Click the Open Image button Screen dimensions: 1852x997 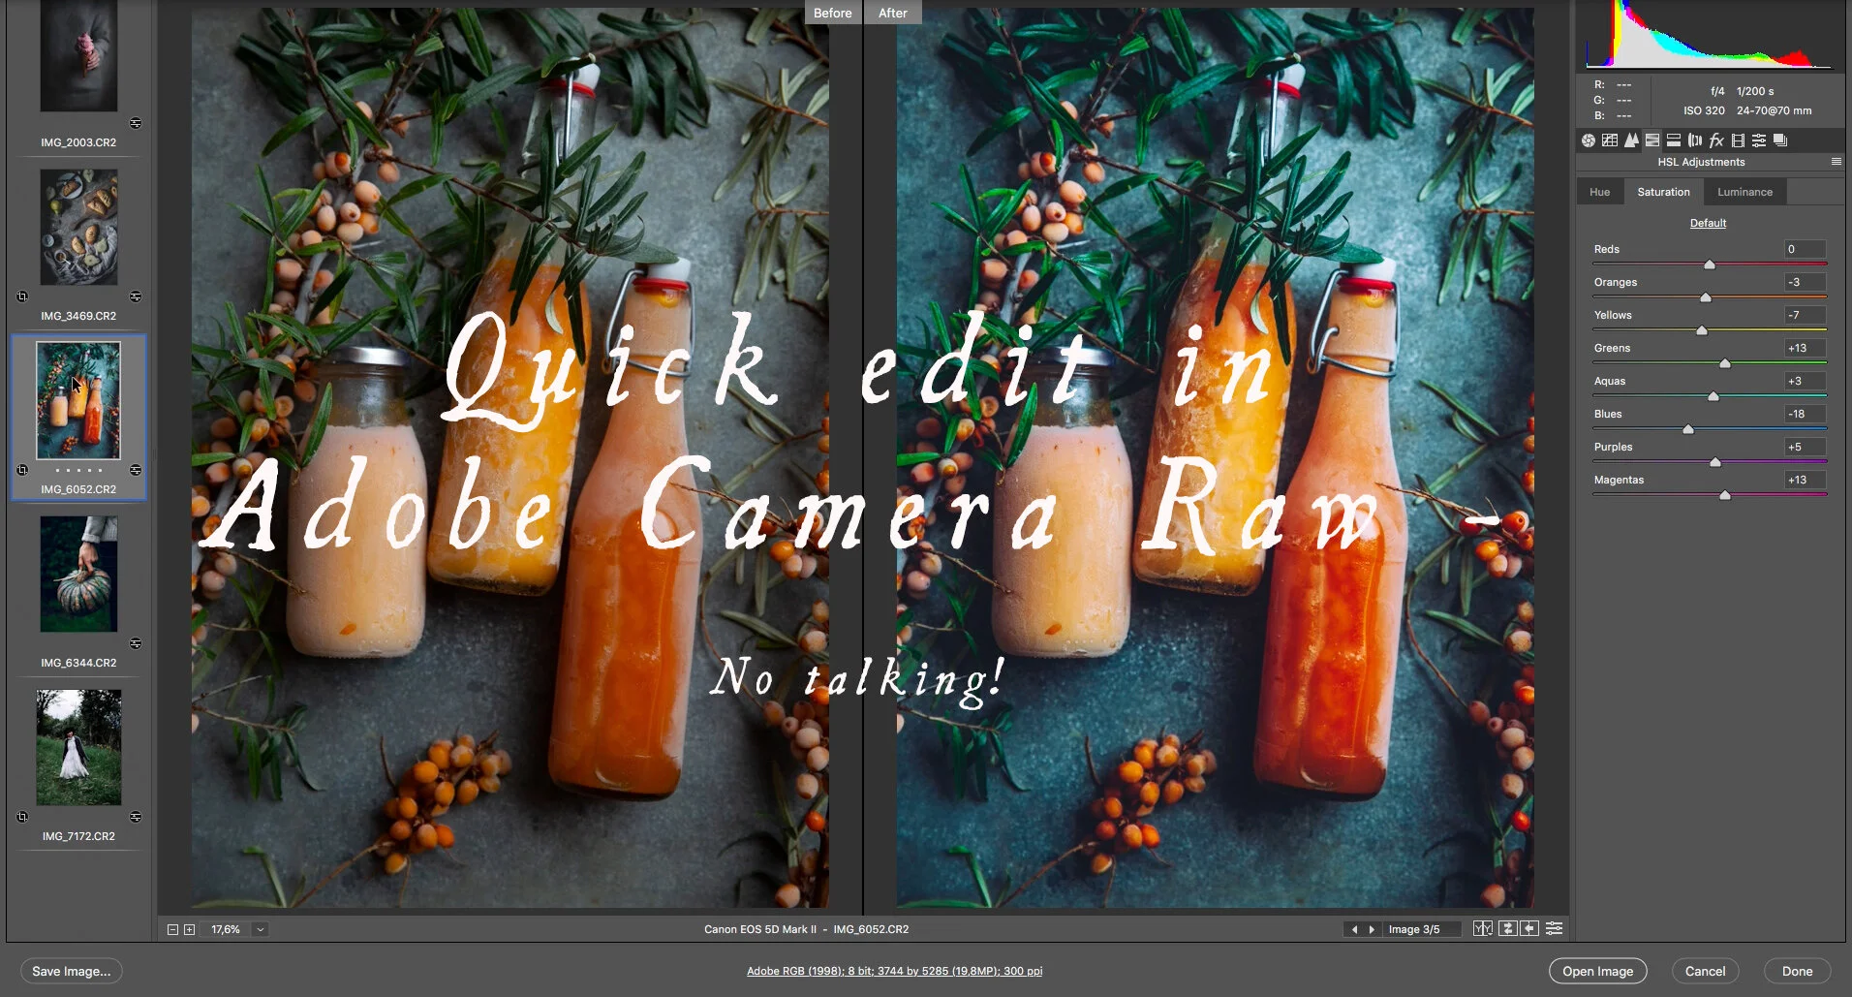(1597, 971)
